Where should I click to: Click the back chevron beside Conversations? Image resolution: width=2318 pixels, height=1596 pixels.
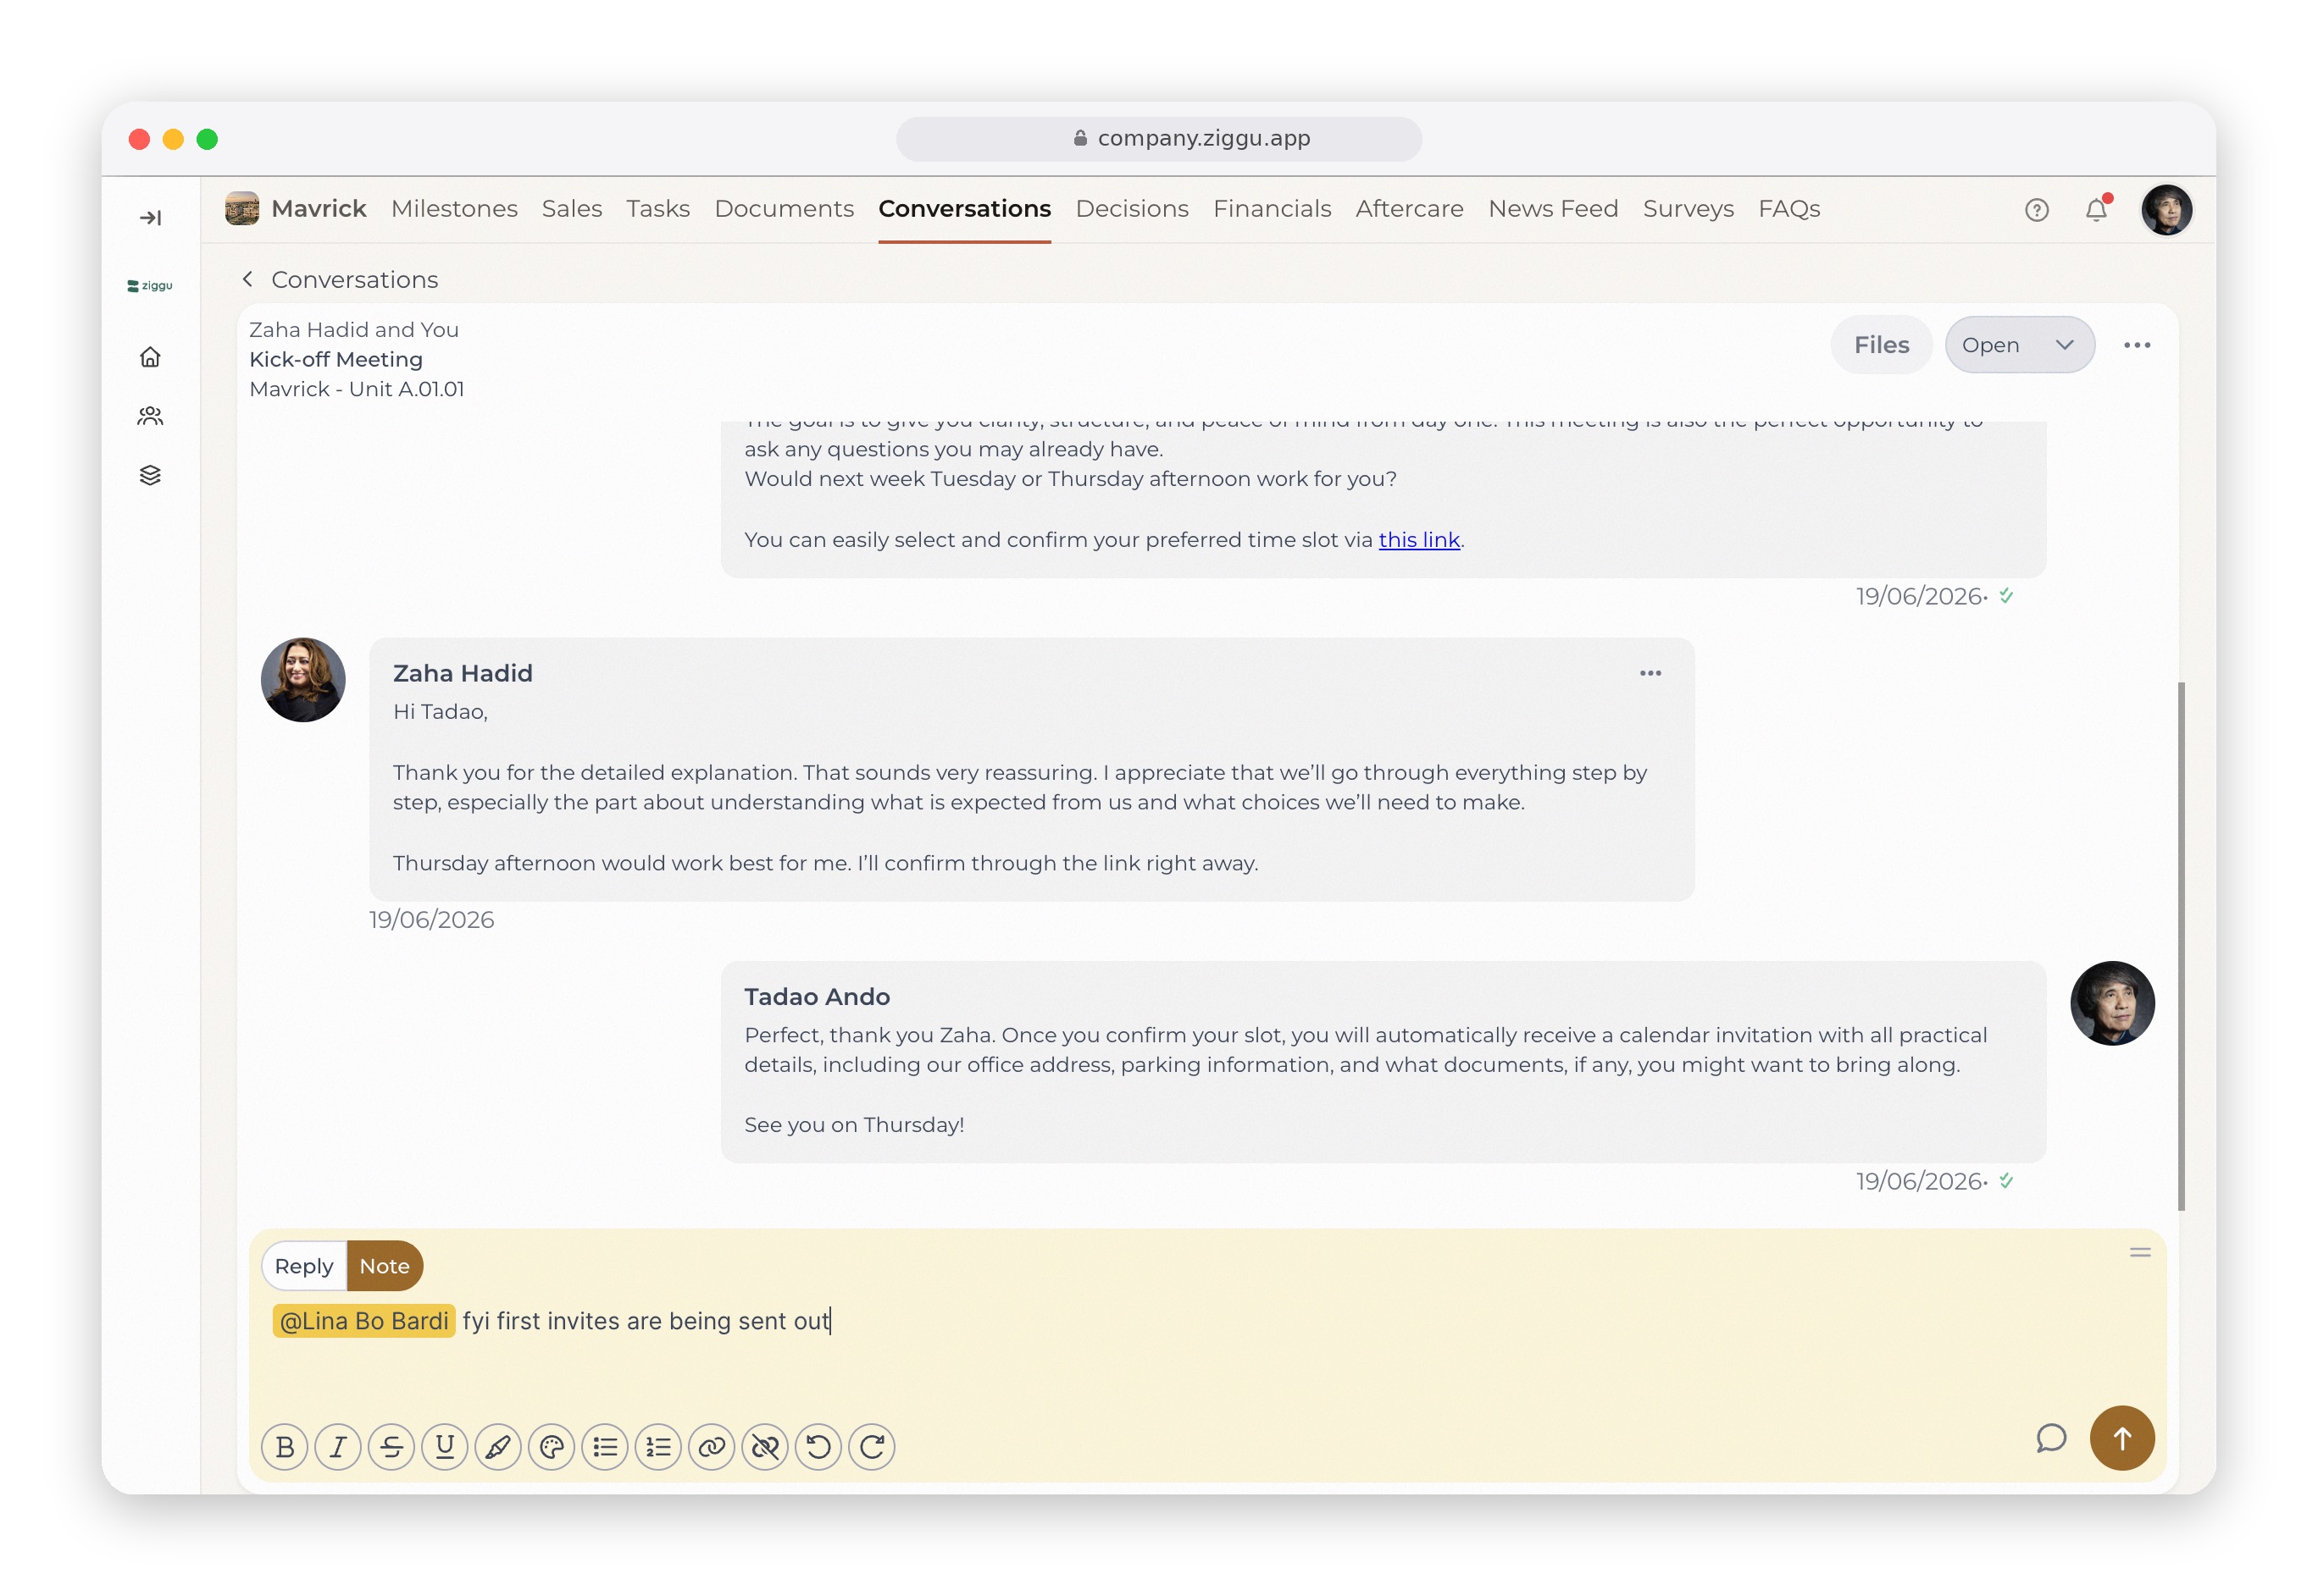pyautogui.click(x=247, y=279)
